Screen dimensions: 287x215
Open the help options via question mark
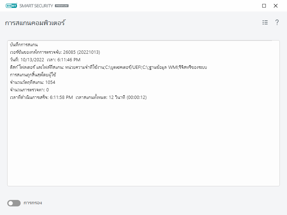click(x=276, y=22)
